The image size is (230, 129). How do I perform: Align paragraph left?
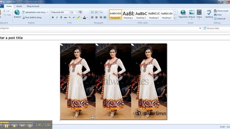[x=92, y=18]
